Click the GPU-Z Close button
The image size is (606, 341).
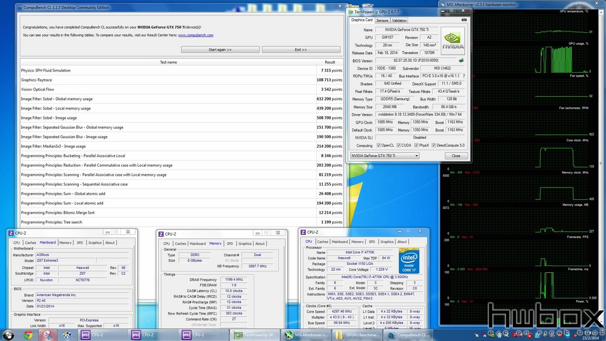tap(456, 156)
